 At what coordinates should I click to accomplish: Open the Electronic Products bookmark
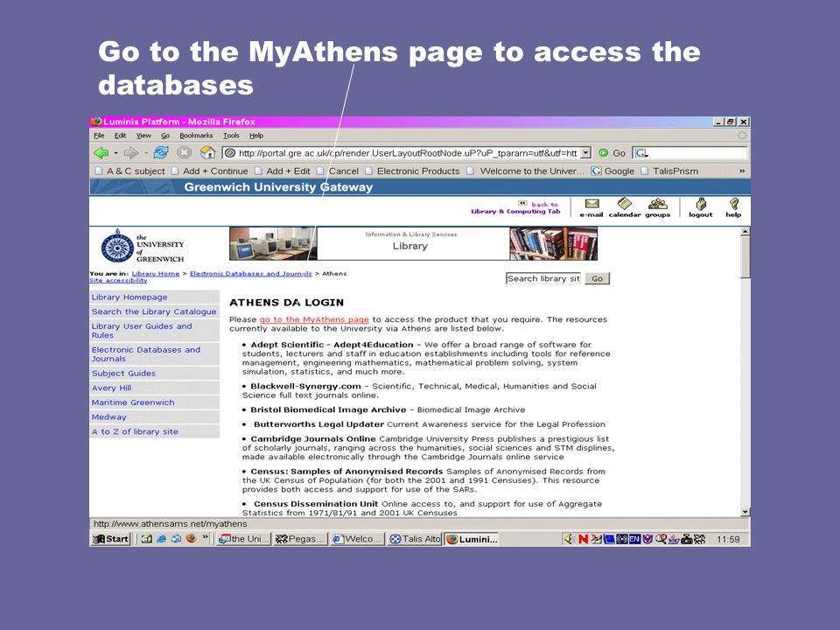[412, 171]
